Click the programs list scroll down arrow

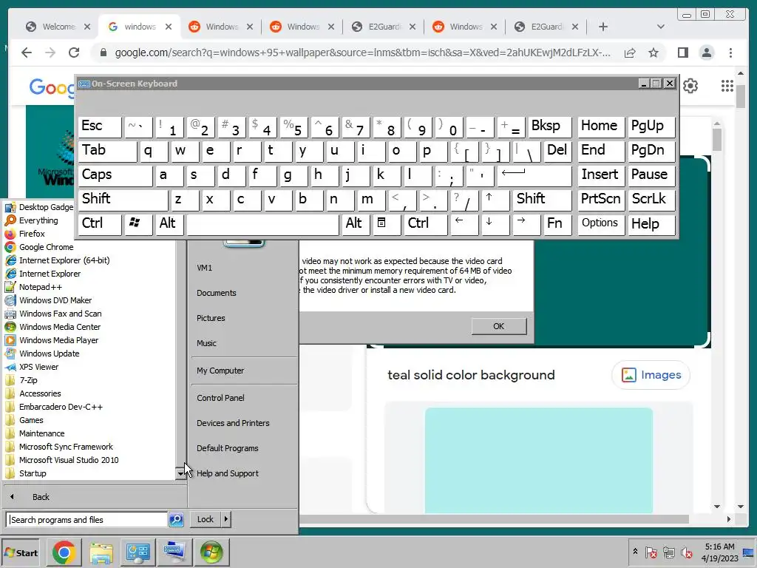180,474
